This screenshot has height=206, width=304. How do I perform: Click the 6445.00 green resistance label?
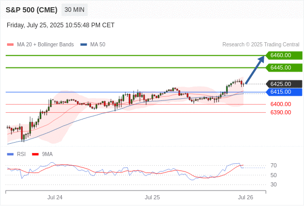tap(284, 67)
